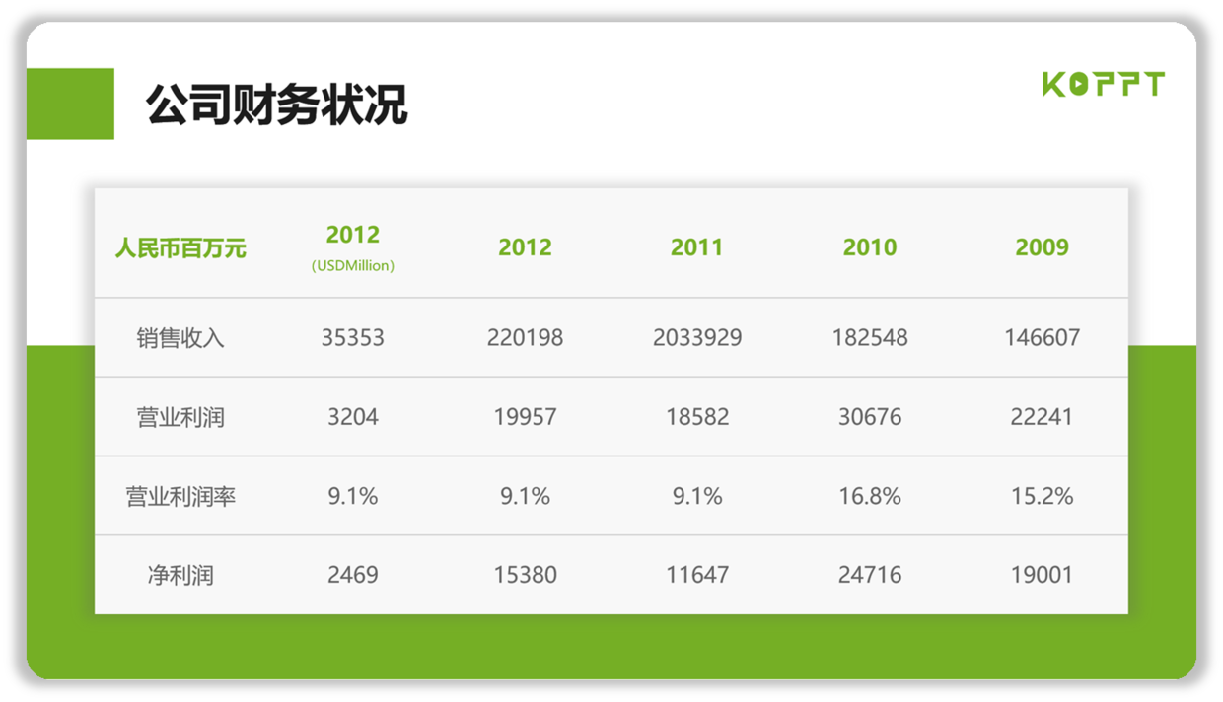Click the net profit value 11647
This screenshot has width=1223, height=702.
[x=697, y=574]
